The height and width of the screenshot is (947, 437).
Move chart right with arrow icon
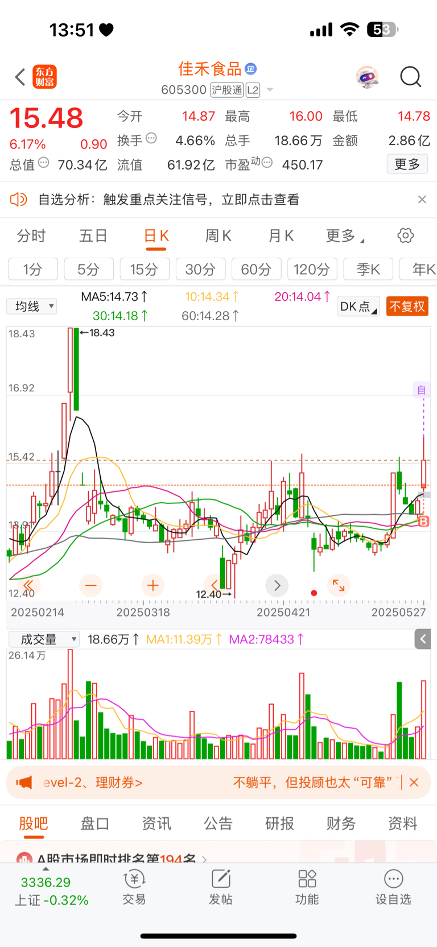click(x=277, y=585)
